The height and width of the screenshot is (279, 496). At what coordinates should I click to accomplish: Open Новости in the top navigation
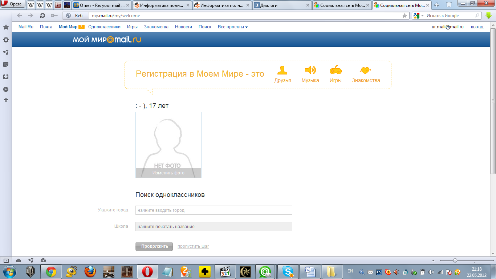point(183,27)
